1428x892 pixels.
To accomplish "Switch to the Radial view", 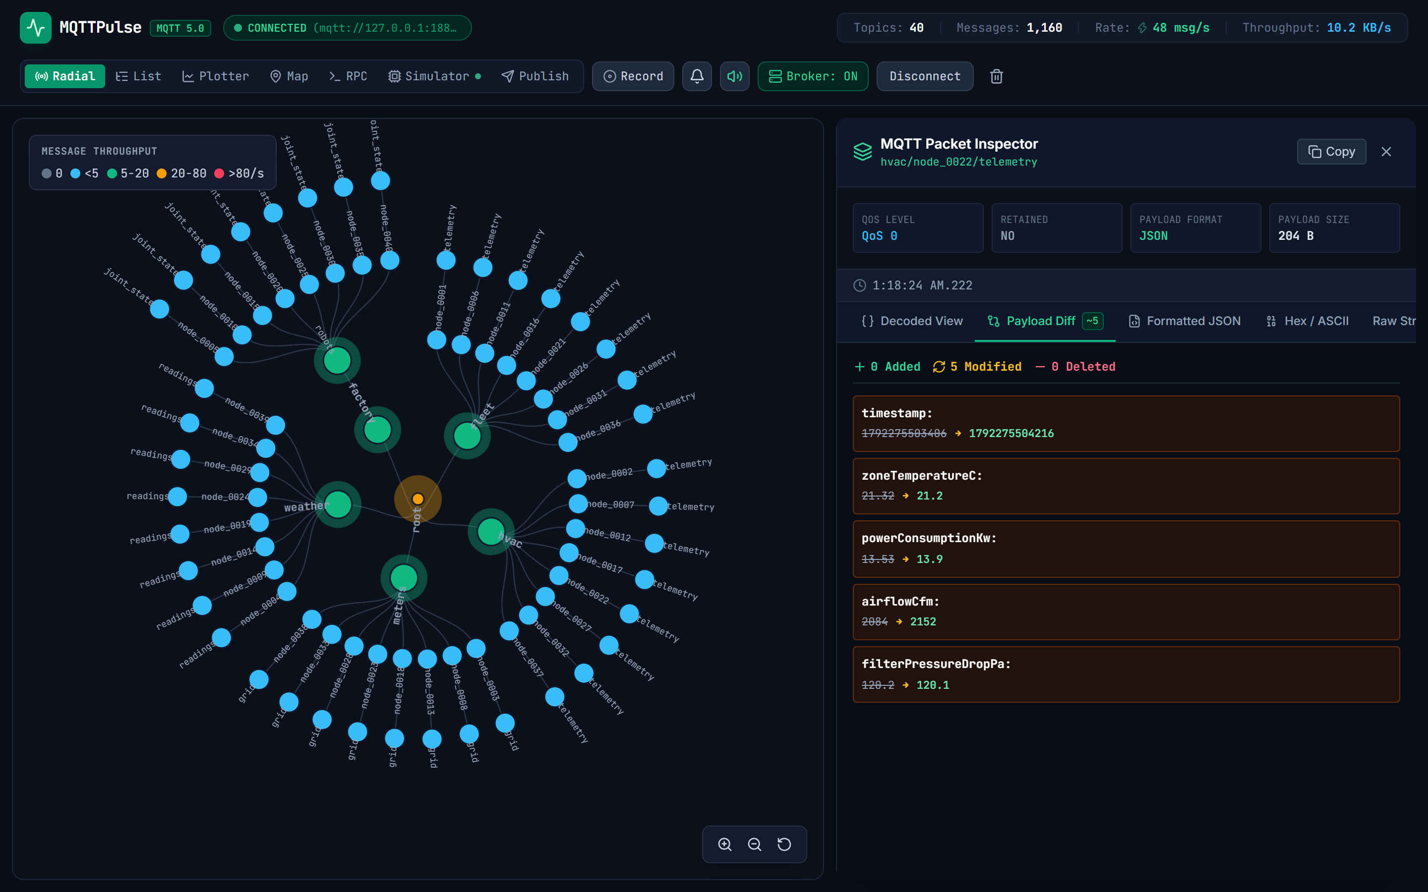I will [65, 76].
